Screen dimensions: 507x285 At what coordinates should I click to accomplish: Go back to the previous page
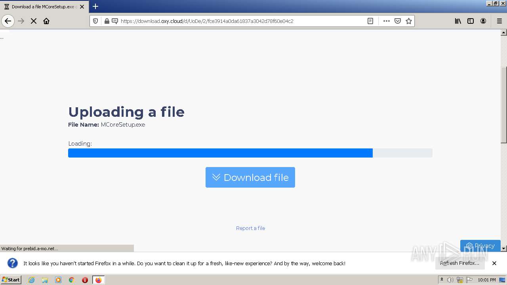click(x=8, y=21)
